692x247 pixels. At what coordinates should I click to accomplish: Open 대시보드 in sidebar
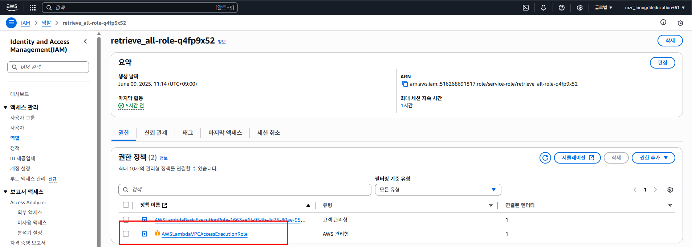(x=20, y=94)
